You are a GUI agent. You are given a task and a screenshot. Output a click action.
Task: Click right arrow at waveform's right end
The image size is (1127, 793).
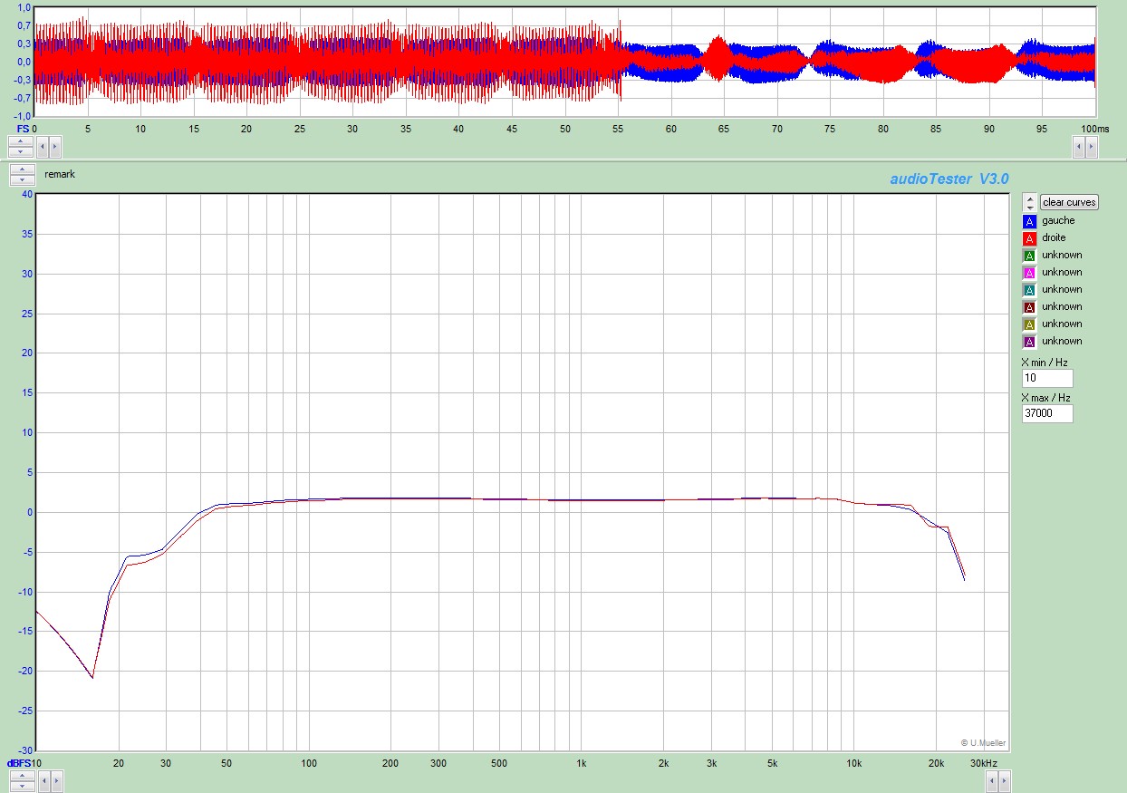(x=1093, y=145)
